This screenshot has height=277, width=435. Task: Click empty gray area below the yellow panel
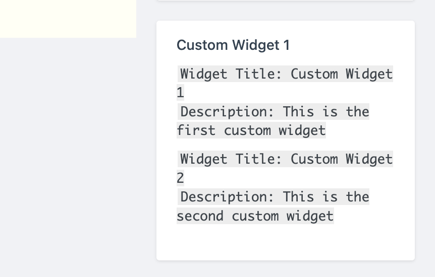pos(68,151)
